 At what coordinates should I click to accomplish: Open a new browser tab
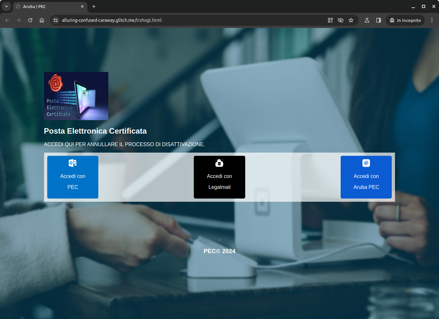[94, 6]
